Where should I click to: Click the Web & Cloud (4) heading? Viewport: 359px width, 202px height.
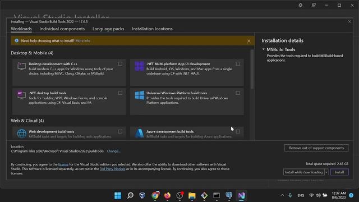[27, 121]
